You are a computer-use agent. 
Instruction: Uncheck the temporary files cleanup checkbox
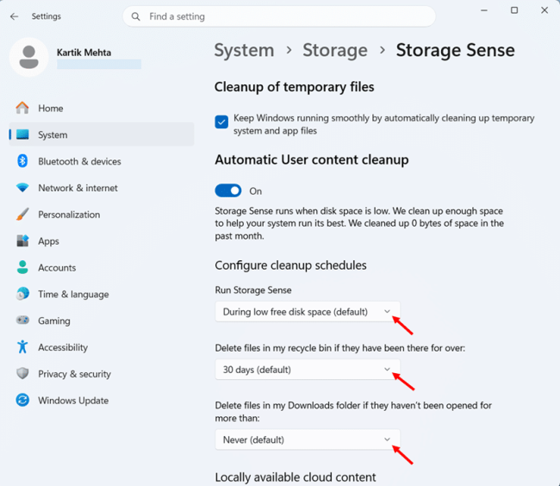pyautogui.click(x=221, y=121)
